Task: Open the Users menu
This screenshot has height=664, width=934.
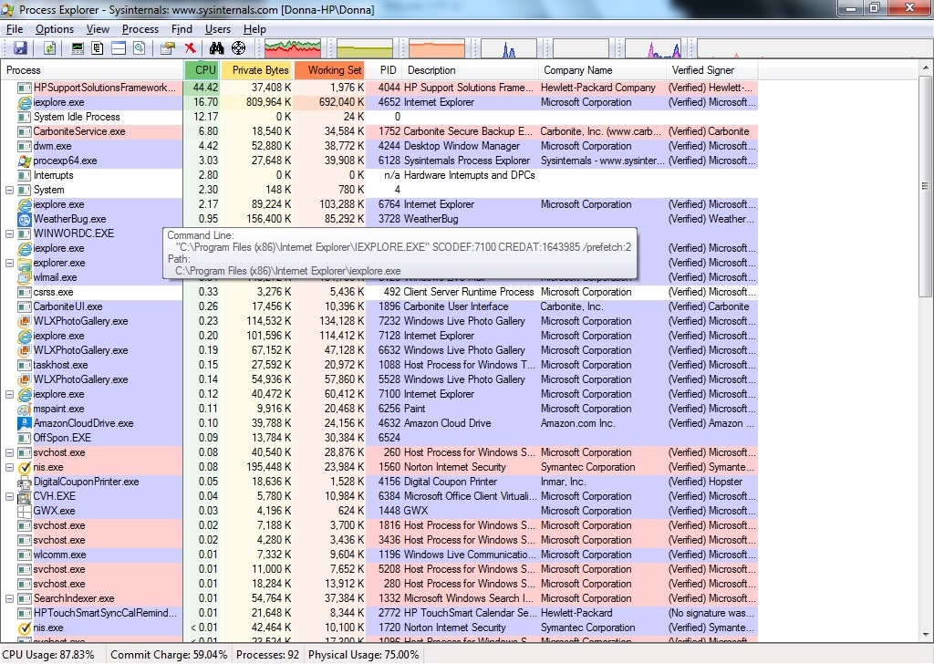Action: pos(217,29)
